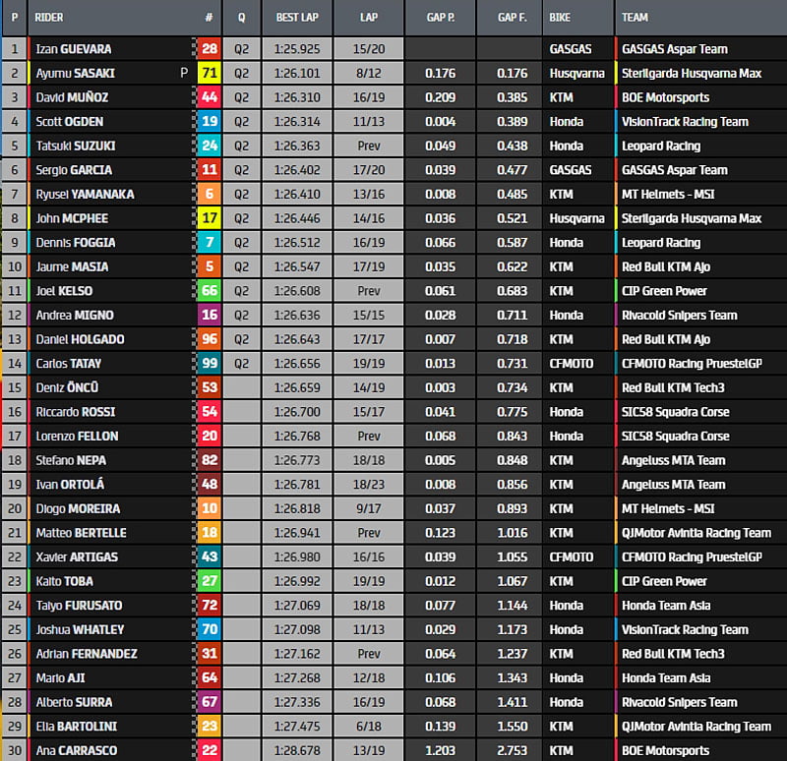Click the pit 'P' indicator beside Sasaki
This screenshot has height=761, width=787.
[184, 73]
